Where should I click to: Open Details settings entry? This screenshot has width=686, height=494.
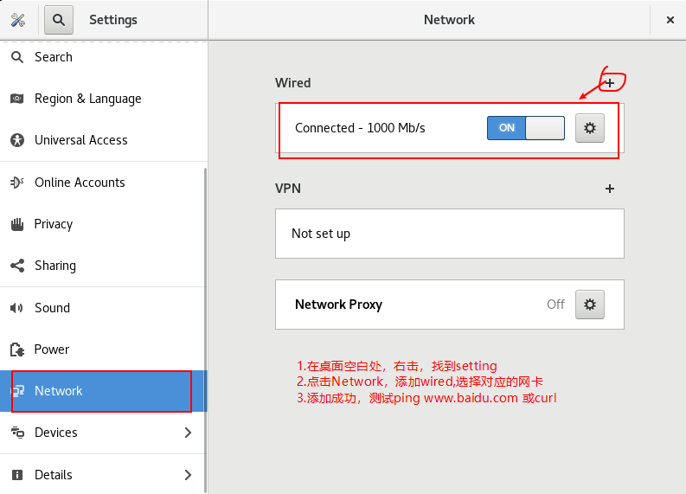click(x=103, y=474)
